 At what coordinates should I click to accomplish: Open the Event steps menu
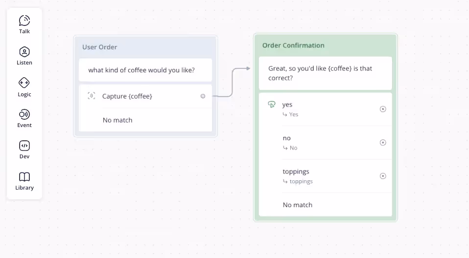click(24, 119)
